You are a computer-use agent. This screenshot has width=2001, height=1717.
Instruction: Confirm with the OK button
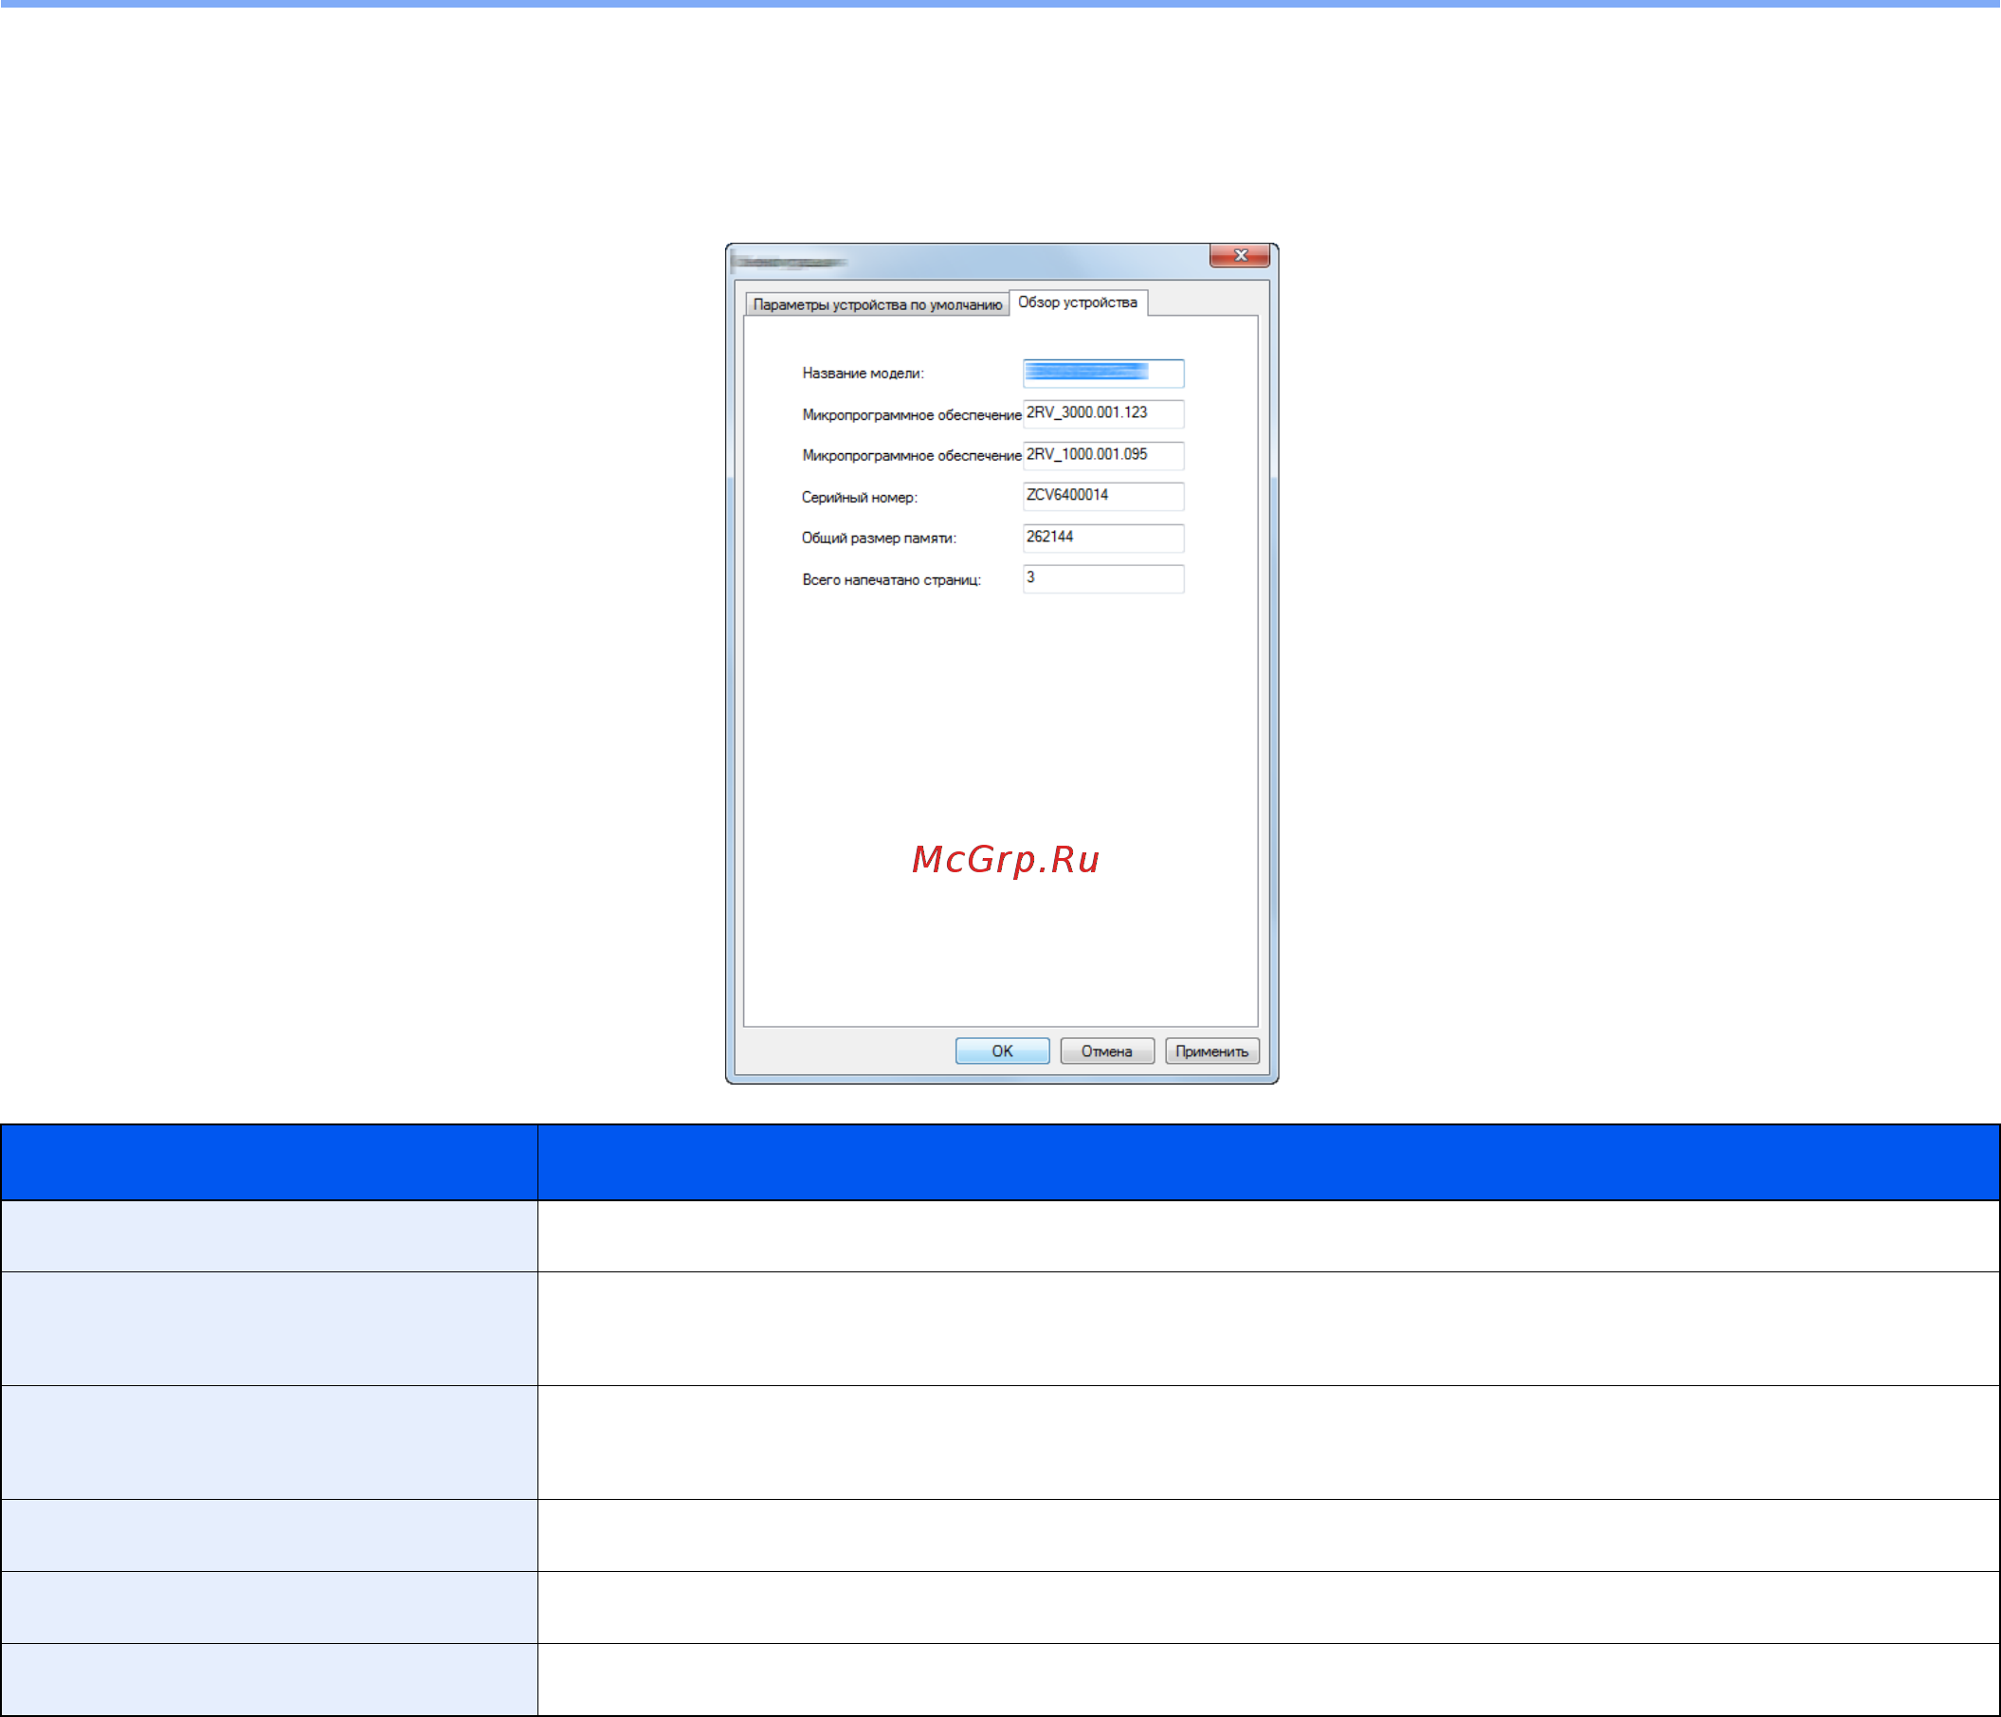1003,1050
